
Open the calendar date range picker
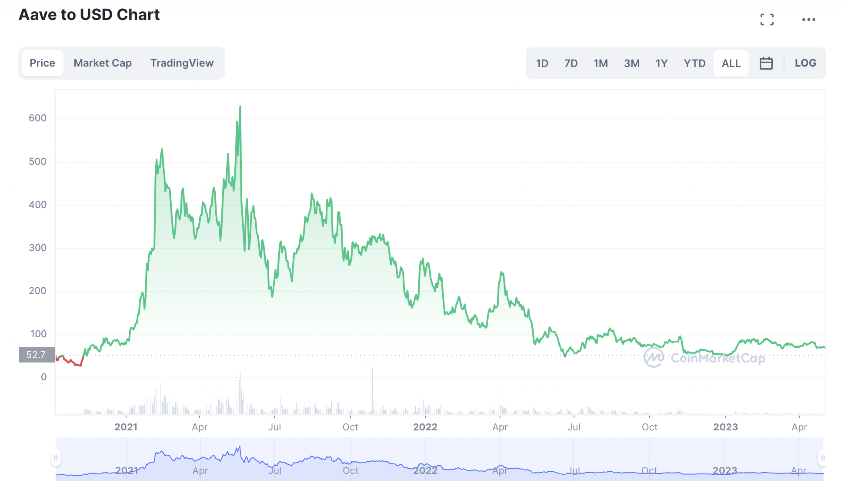766,63
